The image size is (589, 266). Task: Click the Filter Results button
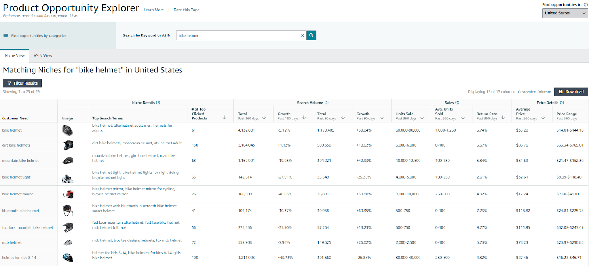point(22,83)
